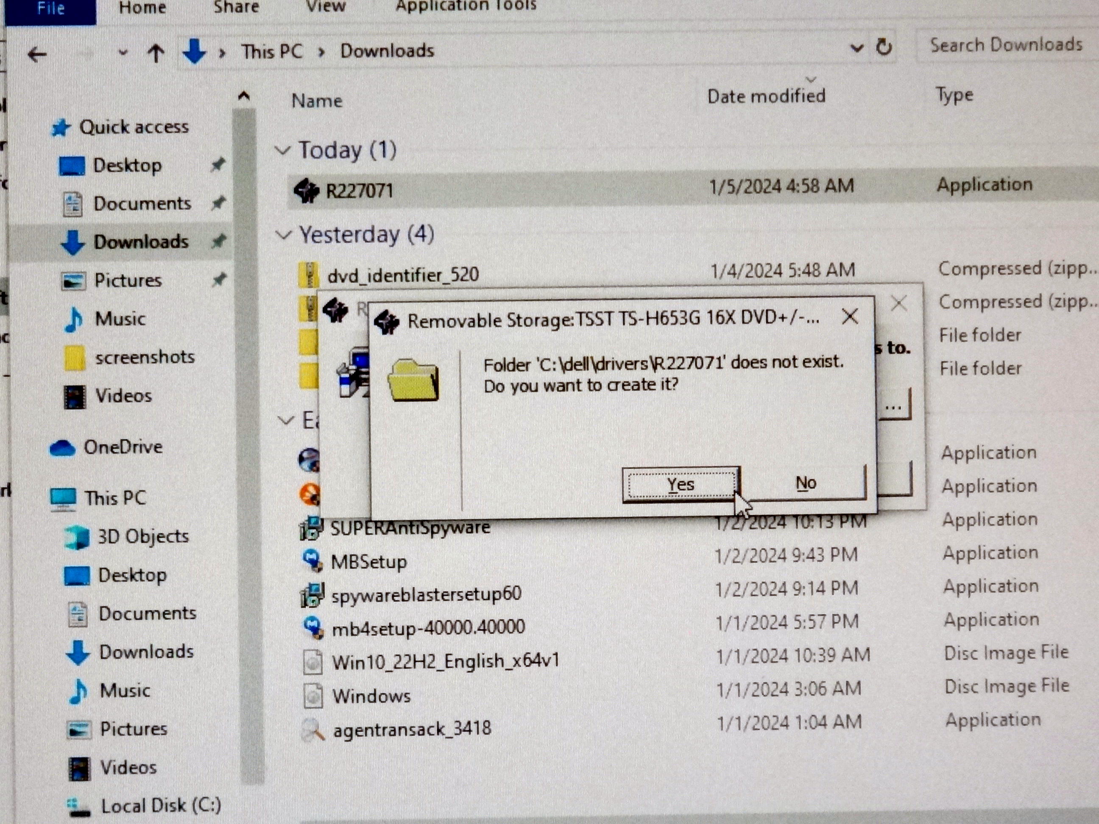Click the dialog title bar setup icon
1099x824 pixels.
tap(387, 321)
